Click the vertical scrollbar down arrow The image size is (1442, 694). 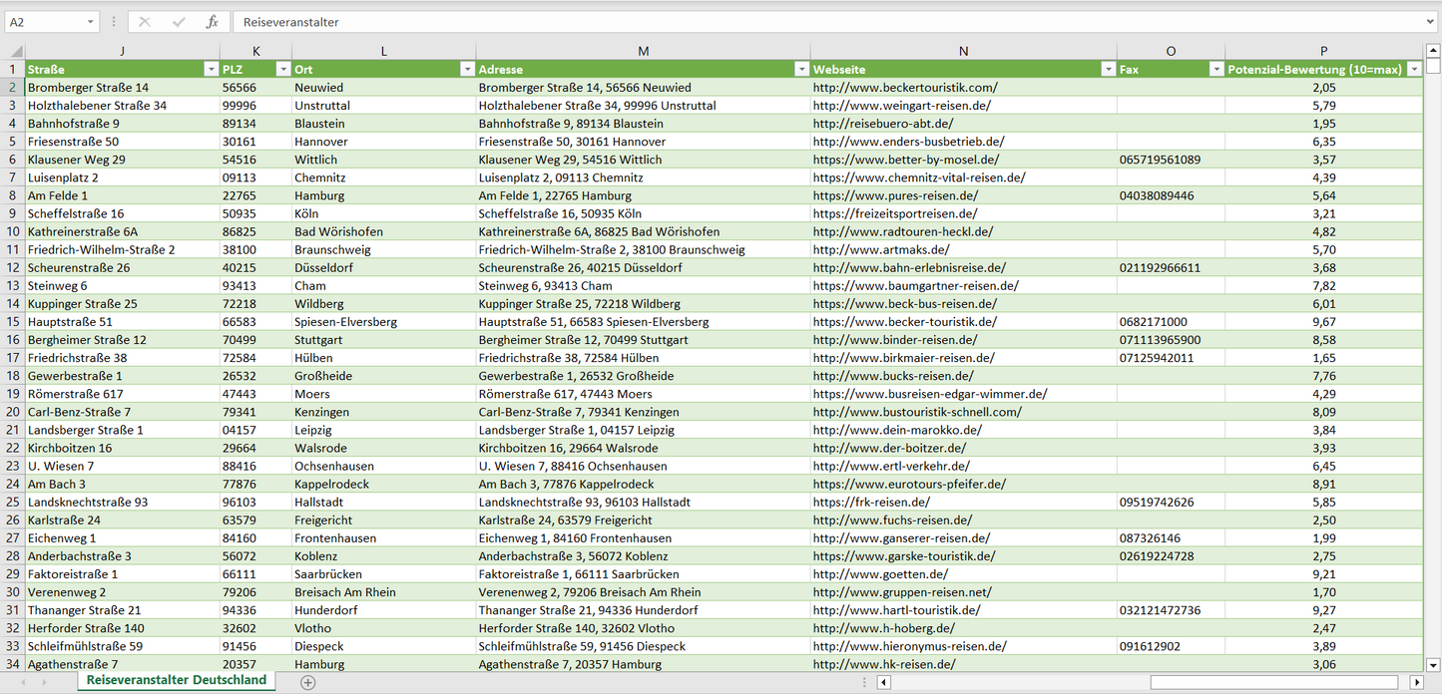click(1433, 664)
